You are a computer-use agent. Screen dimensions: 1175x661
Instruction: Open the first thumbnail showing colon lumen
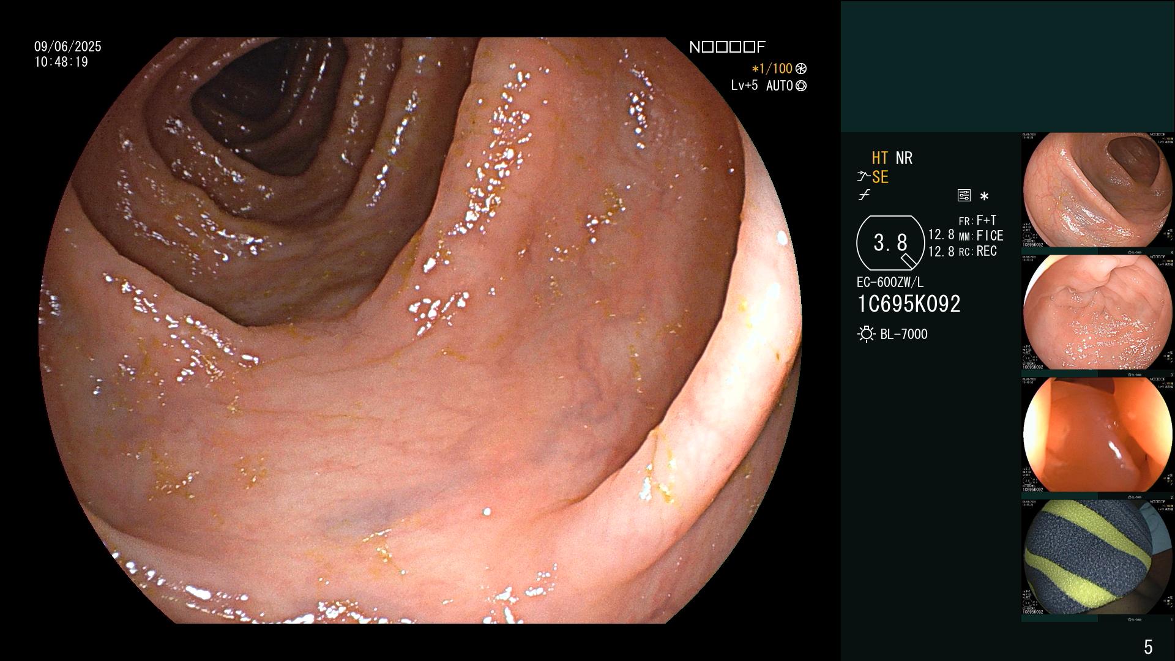(1098, 190)
